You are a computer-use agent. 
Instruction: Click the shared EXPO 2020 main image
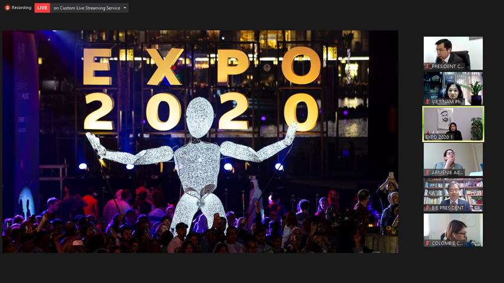pyautogui.click(x=200, y=141)
